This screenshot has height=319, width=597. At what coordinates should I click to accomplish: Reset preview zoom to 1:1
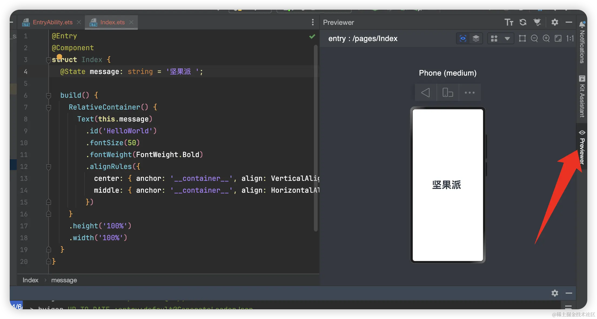(x=570, y=39)
